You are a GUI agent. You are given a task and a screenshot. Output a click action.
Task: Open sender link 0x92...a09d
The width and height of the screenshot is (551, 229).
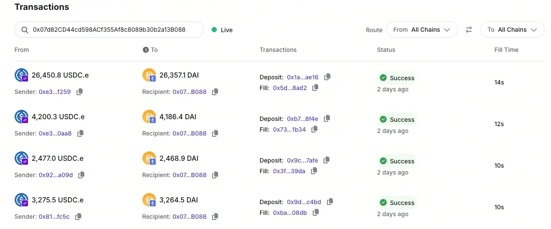tap(56, 175)
